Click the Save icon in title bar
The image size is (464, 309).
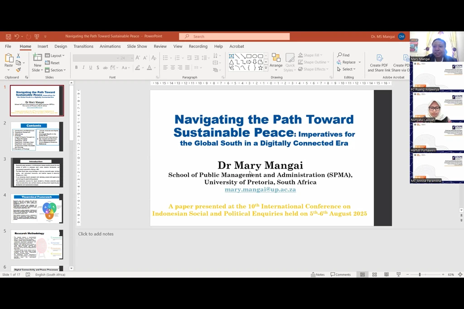[8, 36]
